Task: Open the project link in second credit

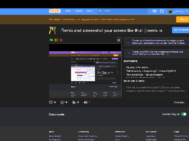Action: tap(157, 53)
